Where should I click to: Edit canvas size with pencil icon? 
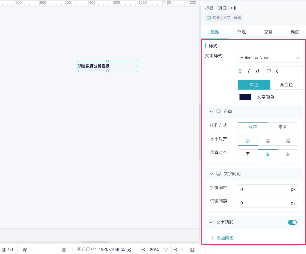click(x=129, y=250)
